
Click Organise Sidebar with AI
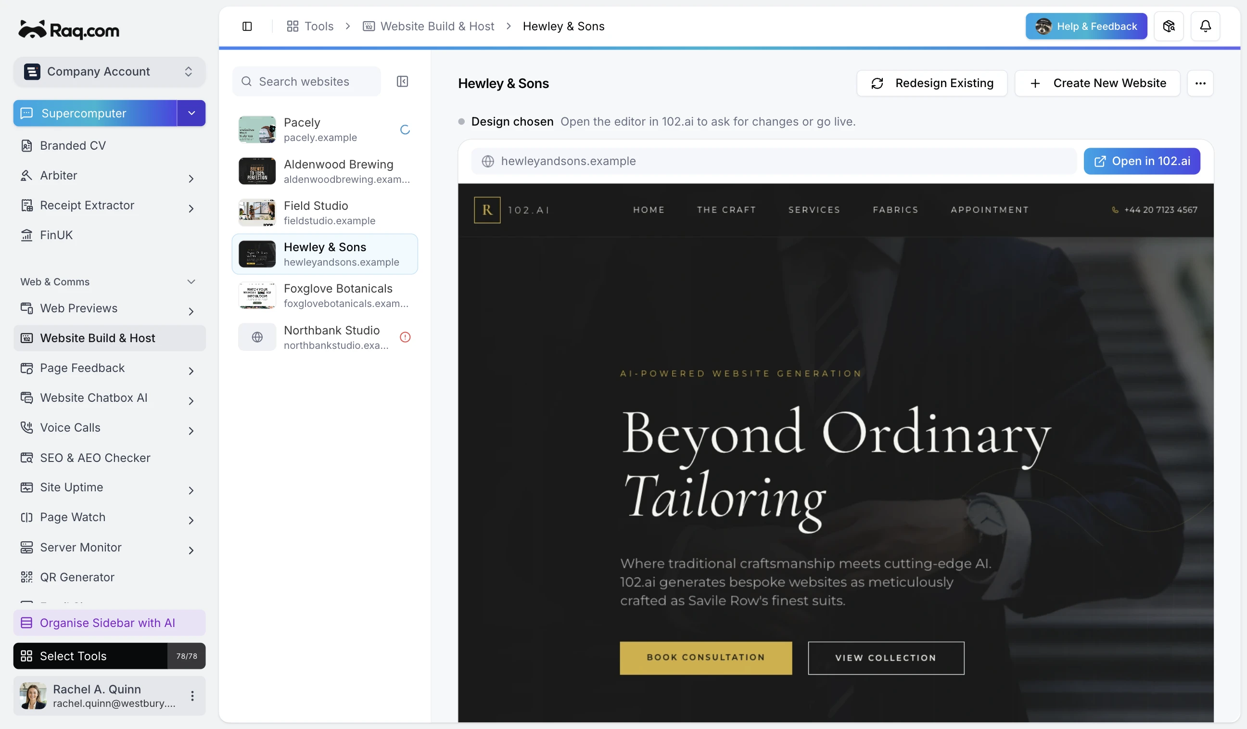click(109, 623)
